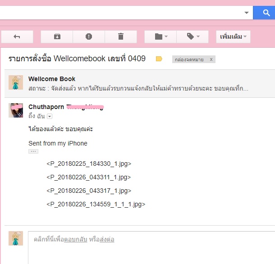Click the blue search magnifier button
The height and width of the screenshot is (264, 275).
[x=263, y=13]
